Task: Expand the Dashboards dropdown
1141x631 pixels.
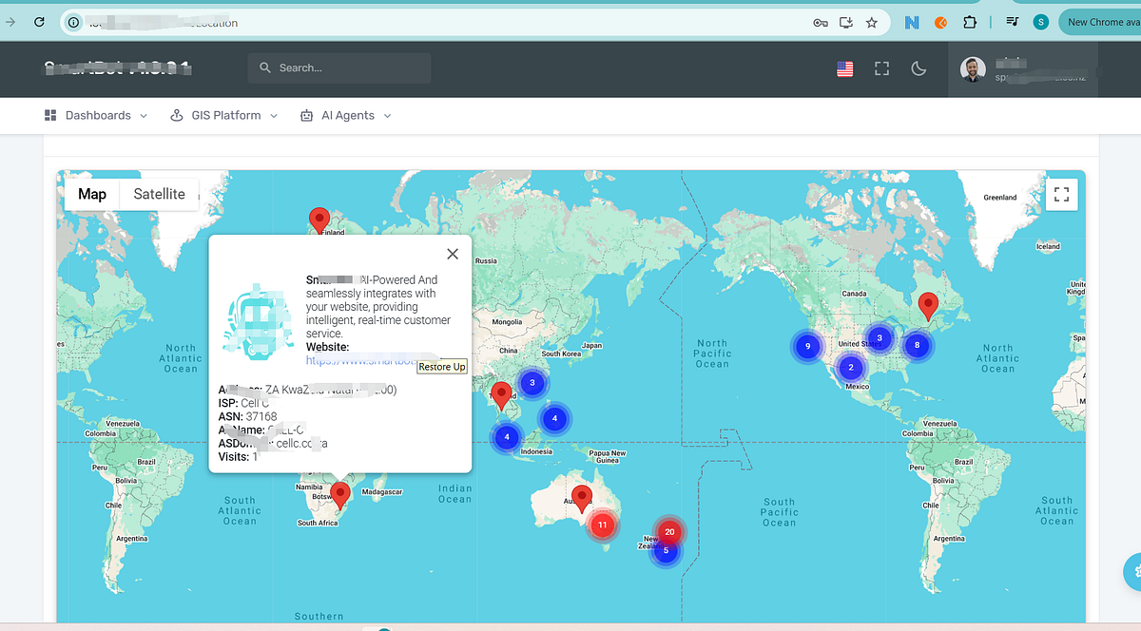Action: point(144,115)
